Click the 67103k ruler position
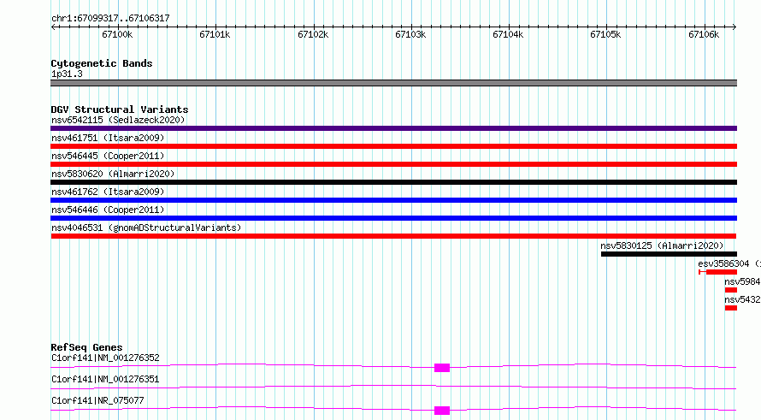761x420 pixels. click(x=410, y=34)
